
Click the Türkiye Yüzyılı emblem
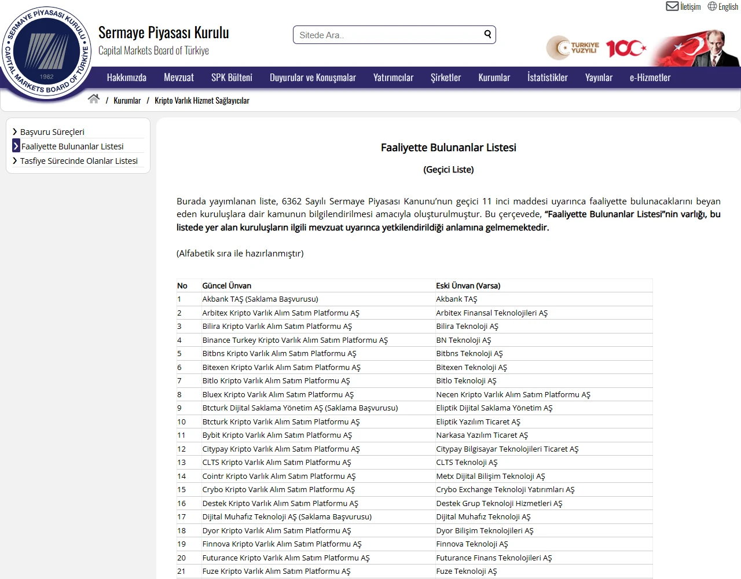pos(573,47)
